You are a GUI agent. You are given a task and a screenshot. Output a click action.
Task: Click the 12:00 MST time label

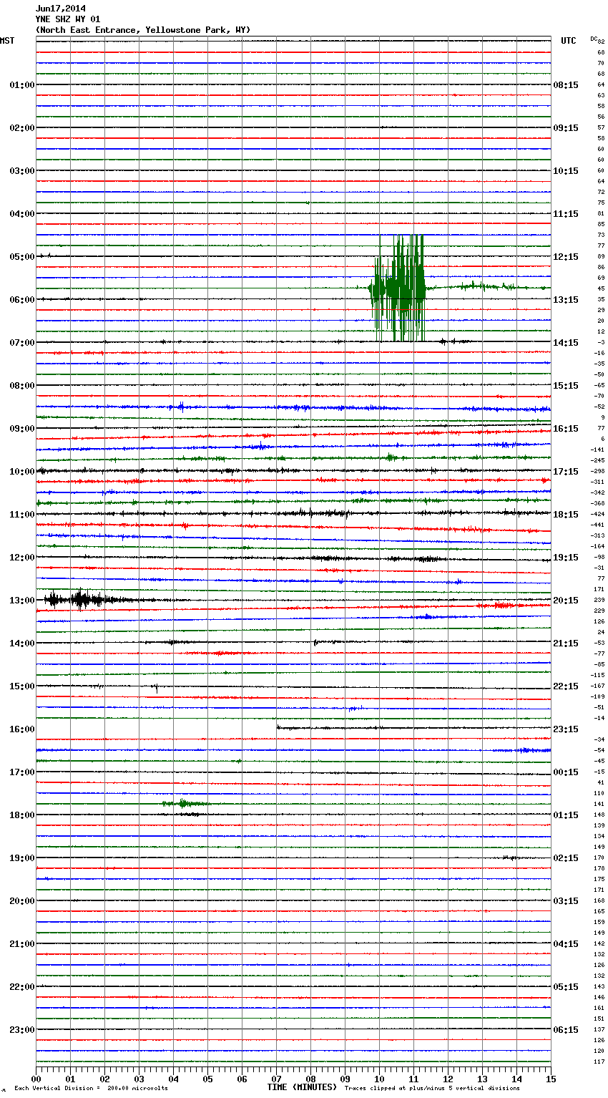point(22,558)
